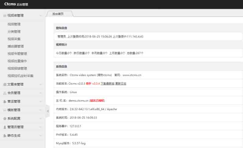Expand 文章库管理 using its chevron arrow
Viewport: 243px width, 148px height.
click(x=41, y=84)
